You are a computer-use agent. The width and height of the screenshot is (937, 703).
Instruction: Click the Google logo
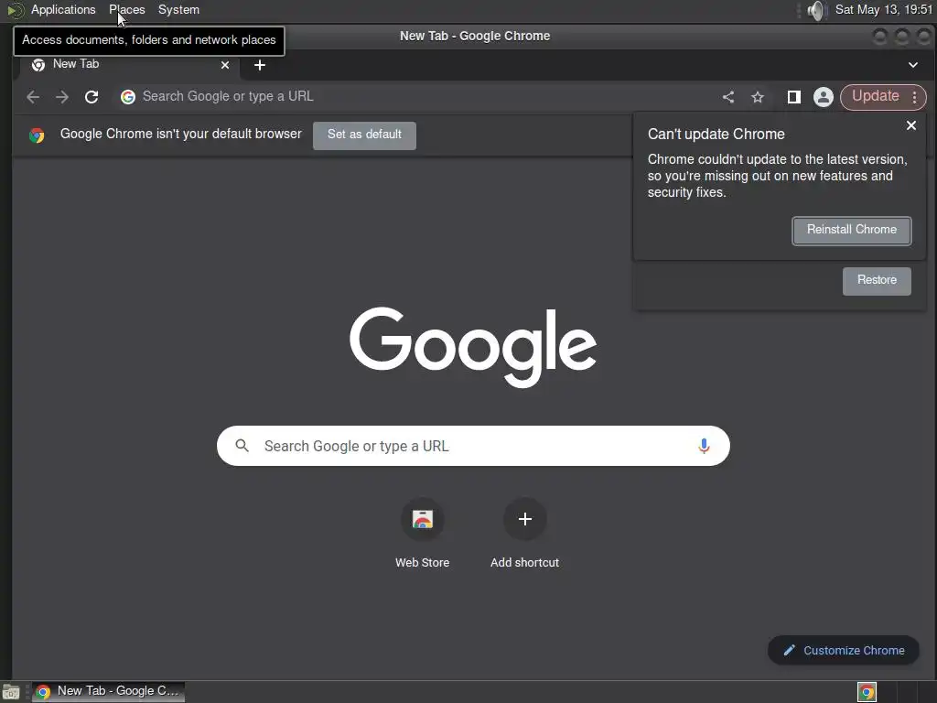pos(473,347)
